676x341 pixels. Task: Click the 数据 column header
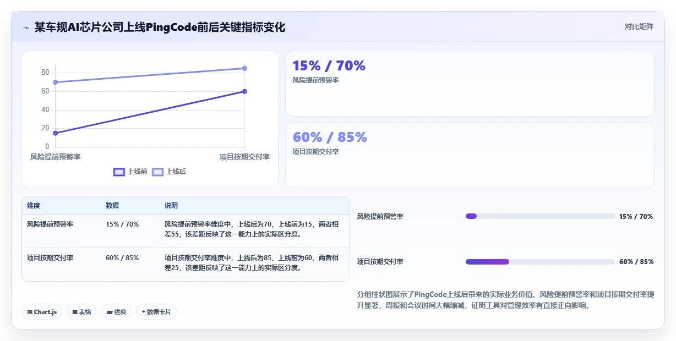click(x=112, y=206)
